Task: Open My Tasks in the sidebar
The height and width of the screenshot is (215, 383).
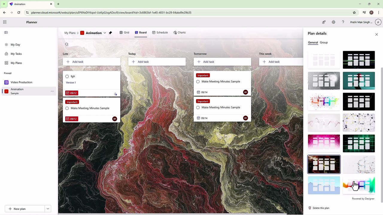Action: click(16, 54)
